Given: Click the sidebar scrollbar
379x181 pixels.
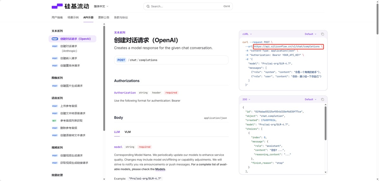Looking at the screenshot, I should (104, 78).
